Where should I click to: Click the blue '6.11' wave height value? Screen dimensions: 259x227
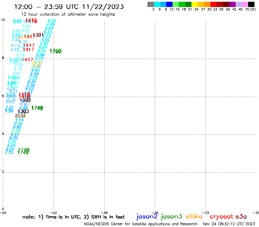pos(15,45)
